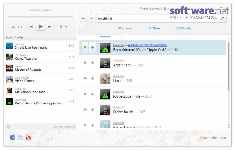This screenshot has height=150, width=235.
Task: Open the Meine Playlist dropdown
Action: point(16,38)
